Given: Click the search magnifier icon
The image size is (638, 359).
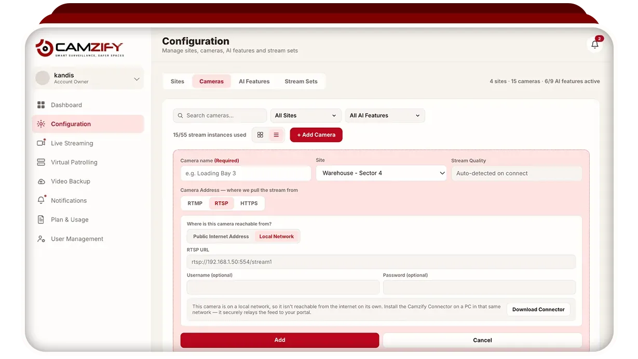Looking at the screenshot, I should click(180, 116).
